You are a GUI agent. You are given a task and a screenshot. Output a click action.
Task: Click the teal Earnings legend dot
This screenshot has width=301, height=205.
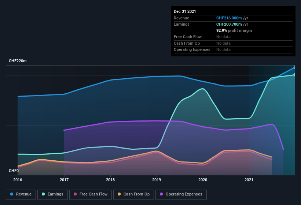click(x=43, y=194)
